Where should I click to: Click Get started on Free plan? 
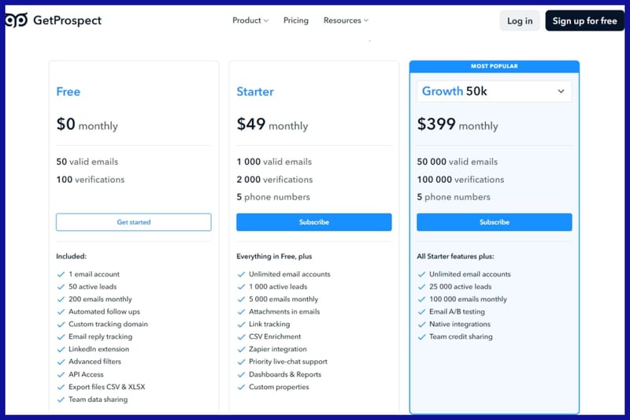134,222
